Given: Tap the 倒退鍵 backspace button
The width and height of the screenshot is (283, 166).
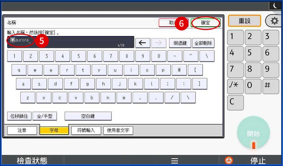Looking at the screenshot, I should click(180, 43).
